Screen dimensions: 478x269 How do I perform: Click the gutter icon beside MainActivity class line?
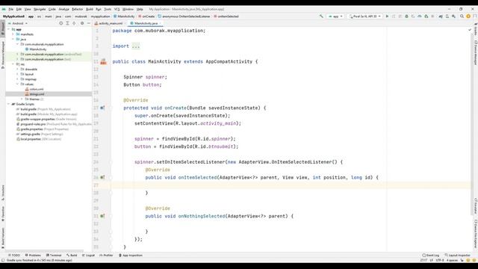pyautogui.click(x=103, y=61)
